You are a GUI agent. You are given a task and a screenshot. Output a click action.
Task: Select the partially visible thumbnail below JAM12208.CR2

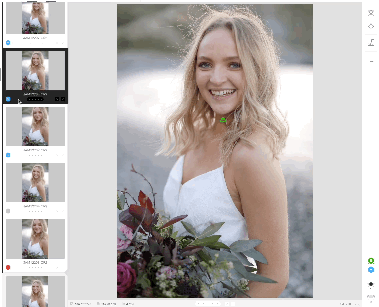pos(35,291)
